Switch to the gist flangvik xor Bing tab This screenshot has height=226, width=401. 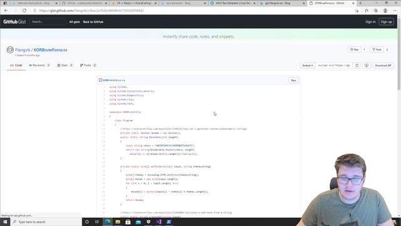pyautogui.click(x=282, y=3)
